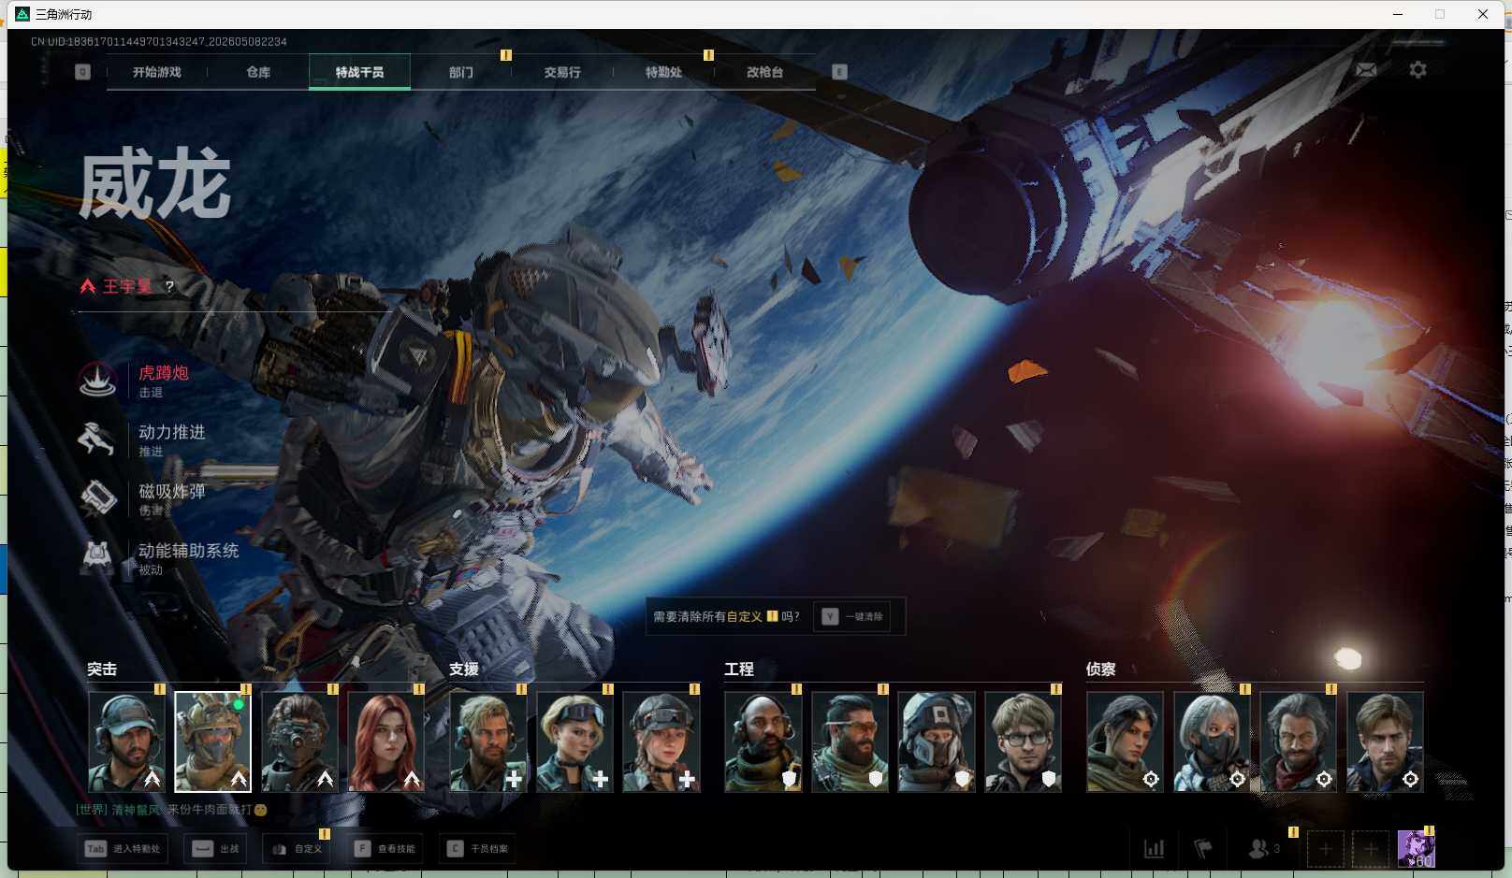
Task: Click the 进入特勤处 Tab button
Action: pos(124,848)
